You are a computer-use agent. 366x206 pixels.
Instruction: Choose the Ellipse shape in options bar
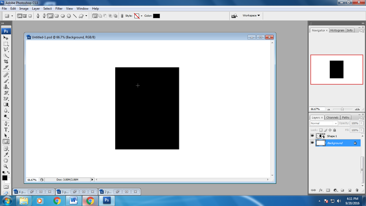63,16
